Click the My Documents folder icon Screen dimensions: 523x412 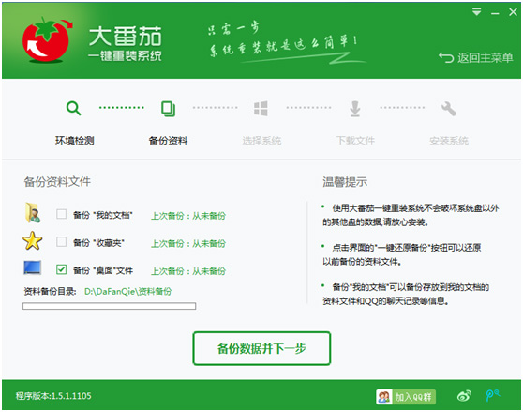pos(33,213)
